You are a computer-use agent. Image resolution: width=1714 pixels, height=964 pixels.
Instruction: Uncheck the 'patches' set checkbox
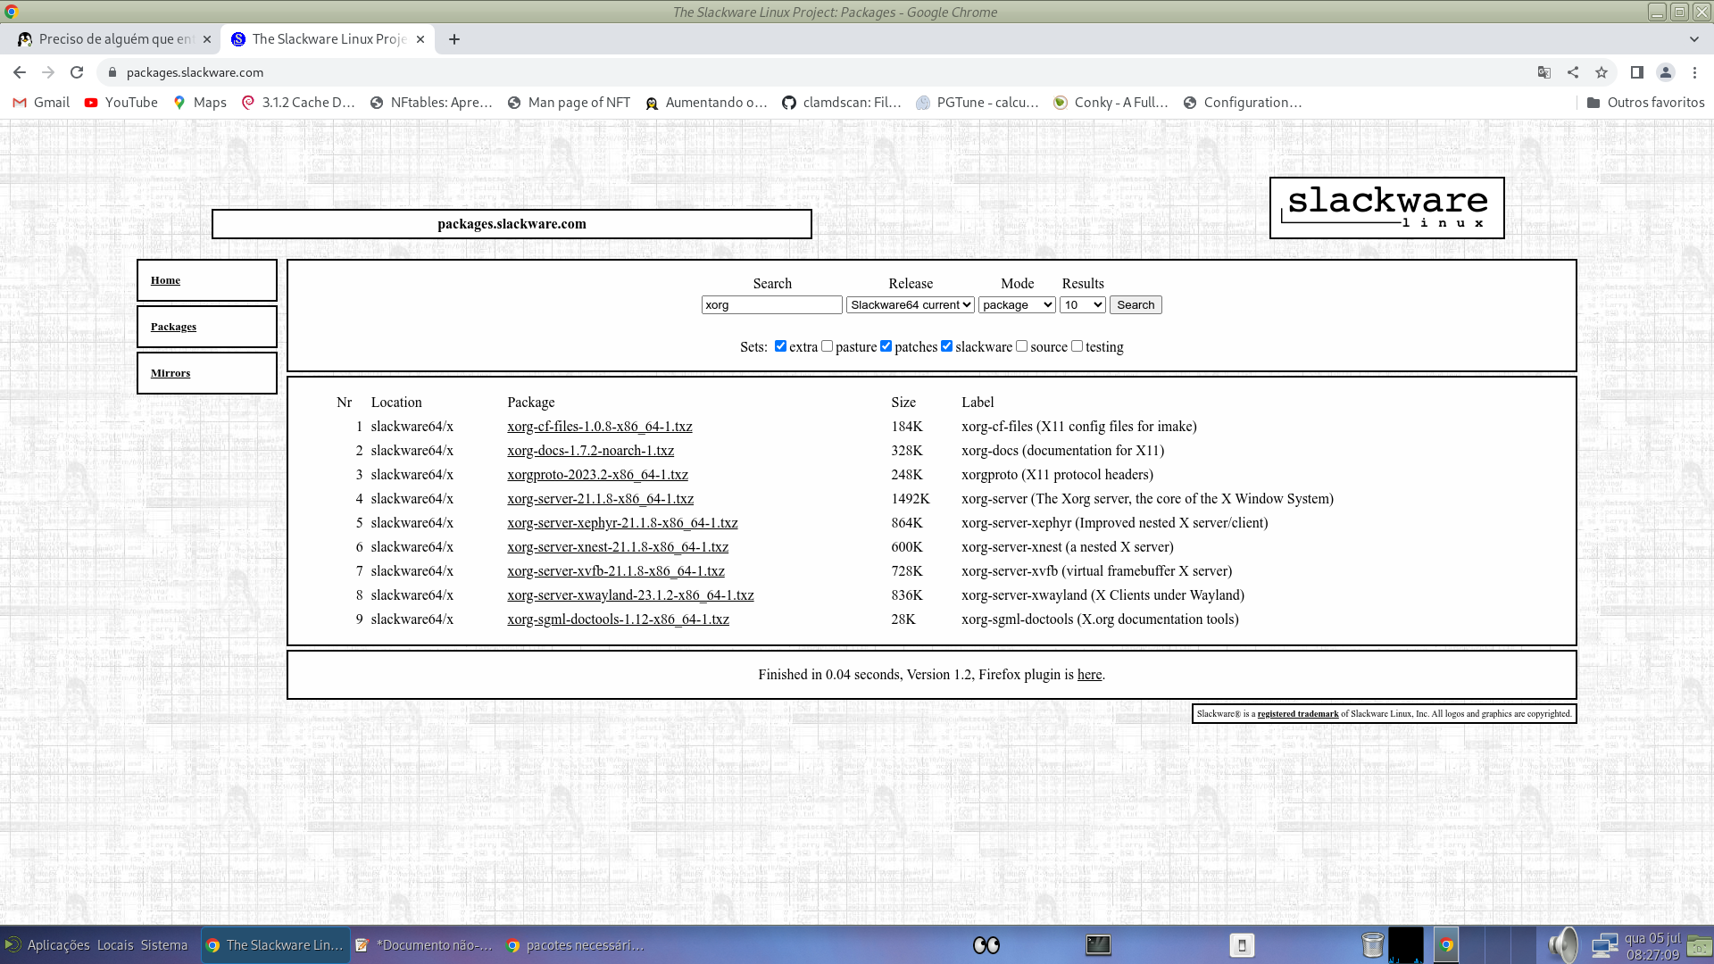(886, 346)
